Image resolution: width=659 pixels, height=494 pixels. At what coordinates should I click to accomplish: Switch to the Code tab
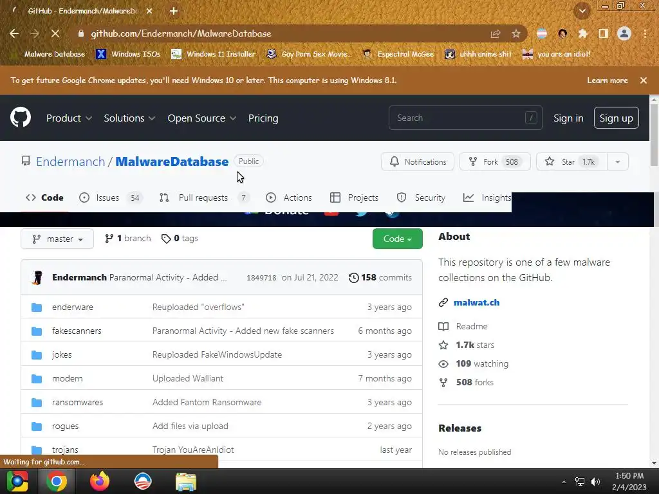[44, 197]
